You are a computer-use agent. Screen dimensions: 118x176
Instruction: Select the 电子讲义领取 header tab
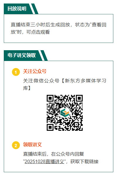pyautogui.click(x=22, y=55)
